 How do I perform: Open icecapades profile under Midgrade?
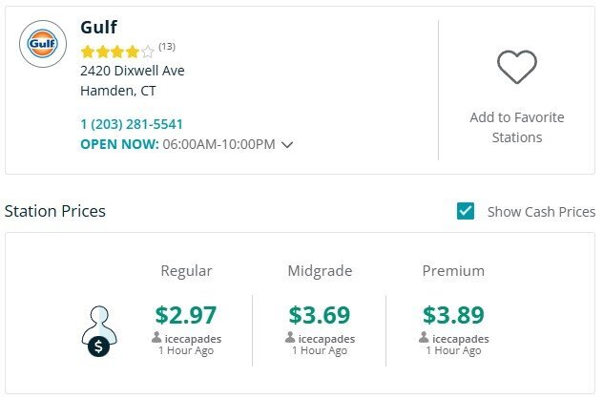326,338
